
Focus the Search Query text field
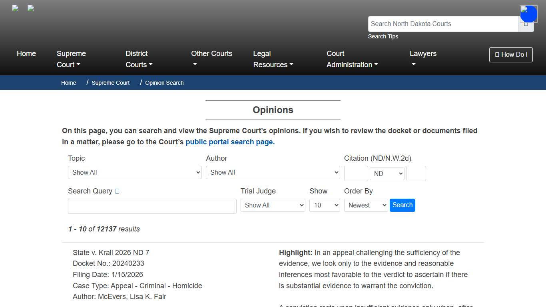tap(152, 206)
